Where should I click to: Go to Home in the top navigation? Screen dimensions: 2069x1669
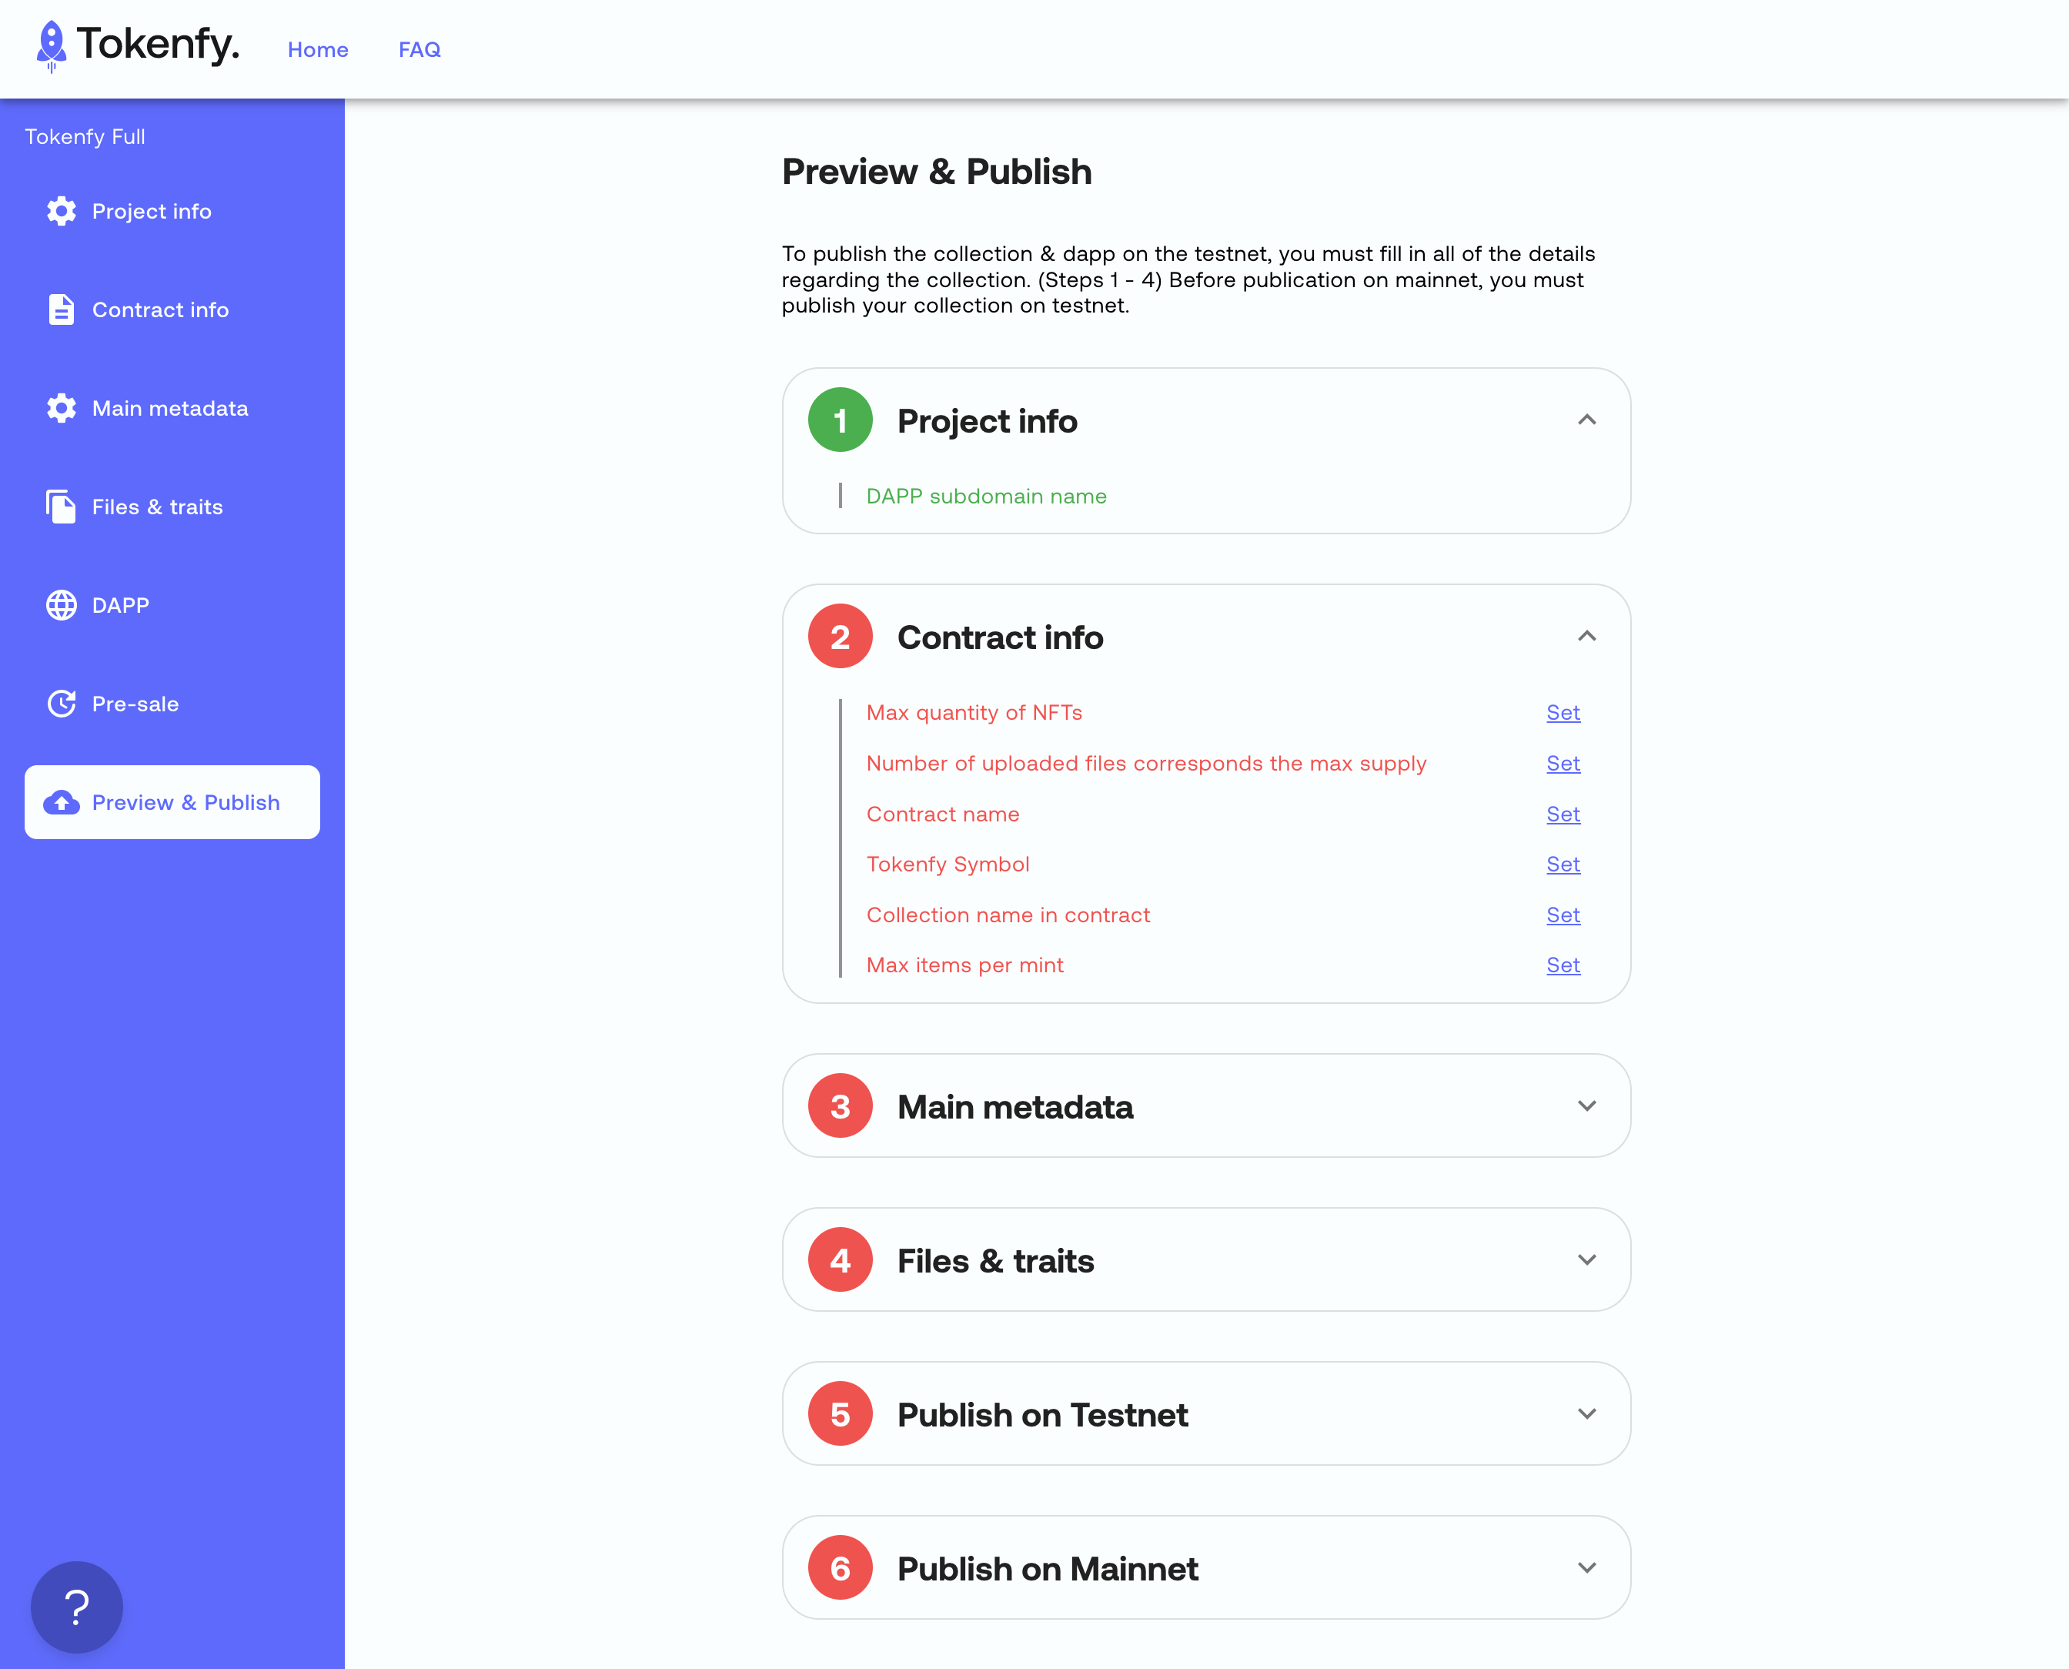[x=318, y=49]
